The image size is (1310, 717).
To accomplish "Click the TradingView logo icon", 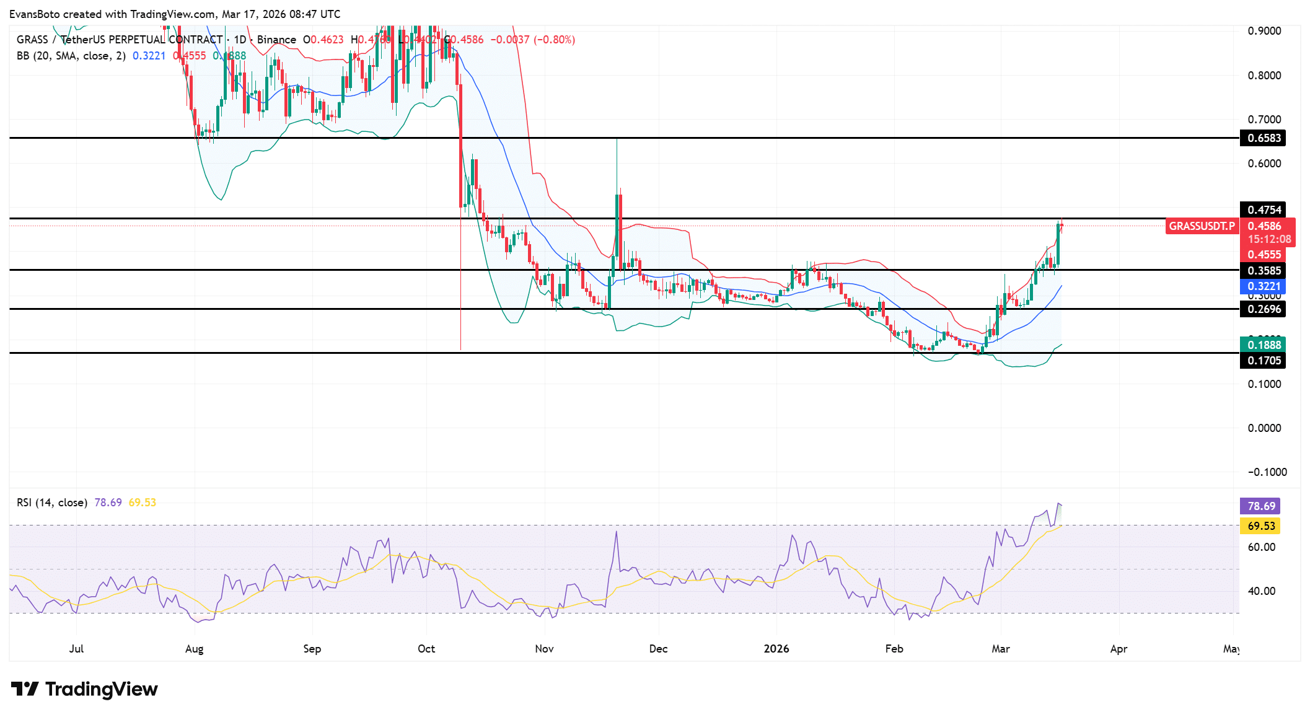I will [25, 688].
